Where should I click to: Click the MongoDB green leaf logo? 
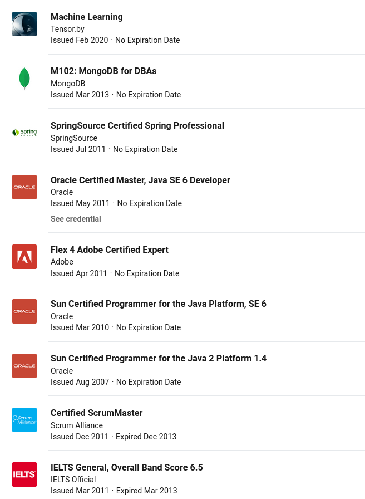point(24,79)
